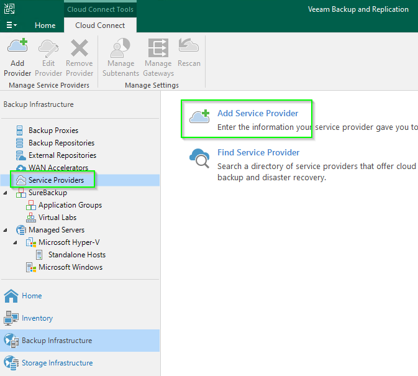Click the Veeam application logo icon
The width and height of the screenshot is (418, 376).
[9, 9]
